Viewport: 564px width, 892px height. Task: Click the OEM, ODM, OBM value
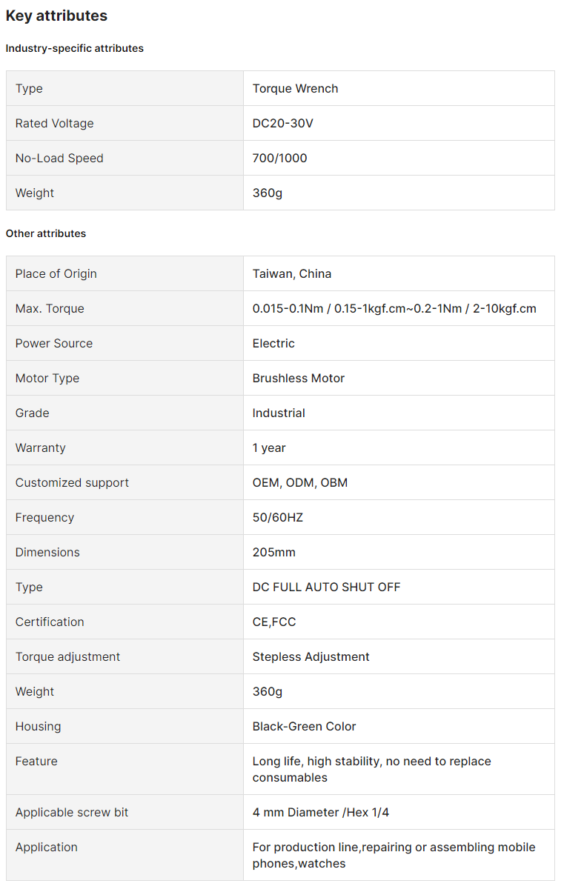tap(299, 482)
